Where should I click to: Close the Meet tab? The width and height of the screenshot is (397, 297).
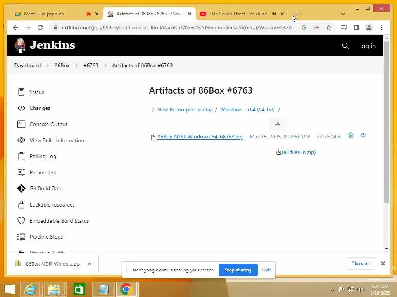[x=97, y=14]
